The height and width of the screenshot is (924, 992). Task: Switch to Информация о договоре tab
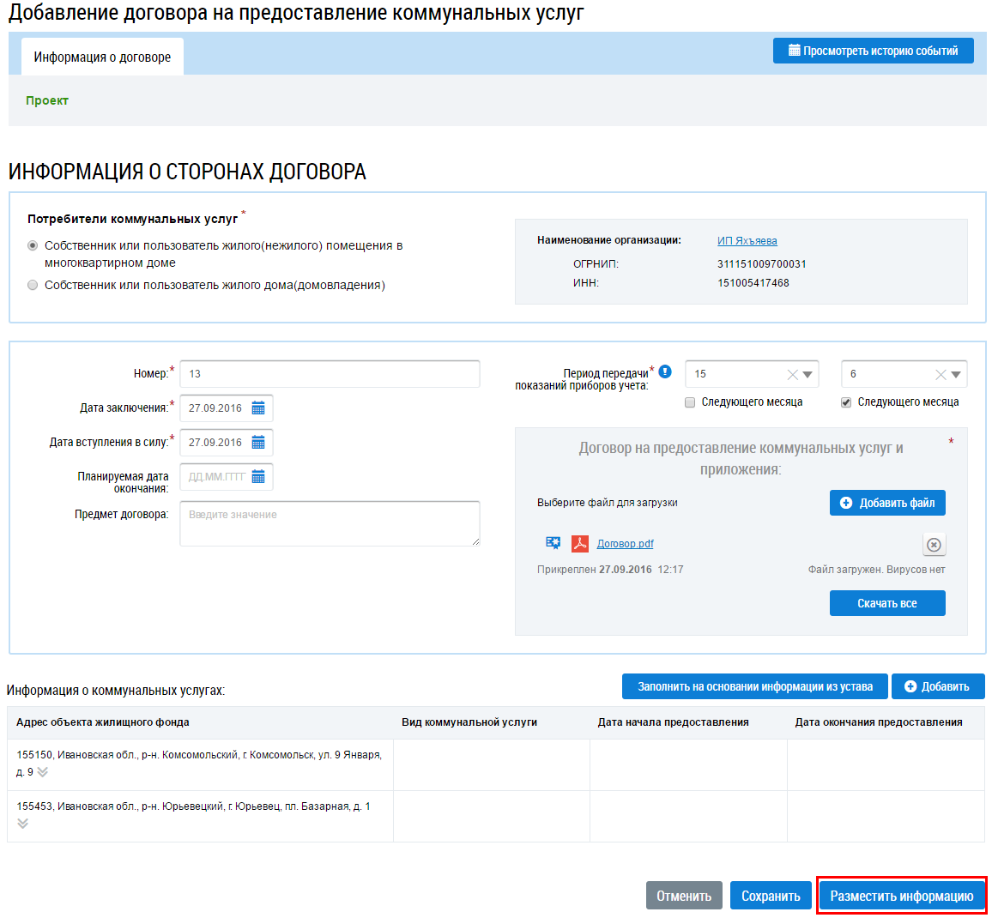click(102, 57)
